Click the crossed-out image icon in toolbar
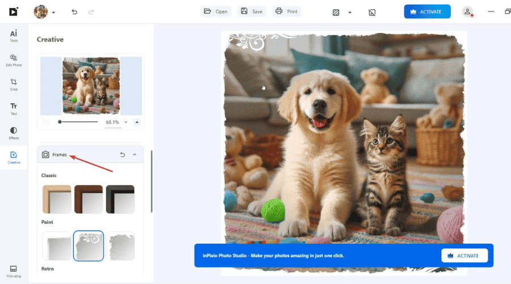This screenshot has width=511, height=284. (x=372, y=12)
